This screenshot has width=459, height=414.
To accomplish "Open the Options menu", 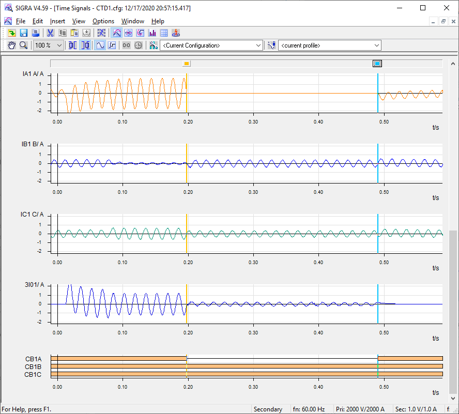I will tap(103, 21).
